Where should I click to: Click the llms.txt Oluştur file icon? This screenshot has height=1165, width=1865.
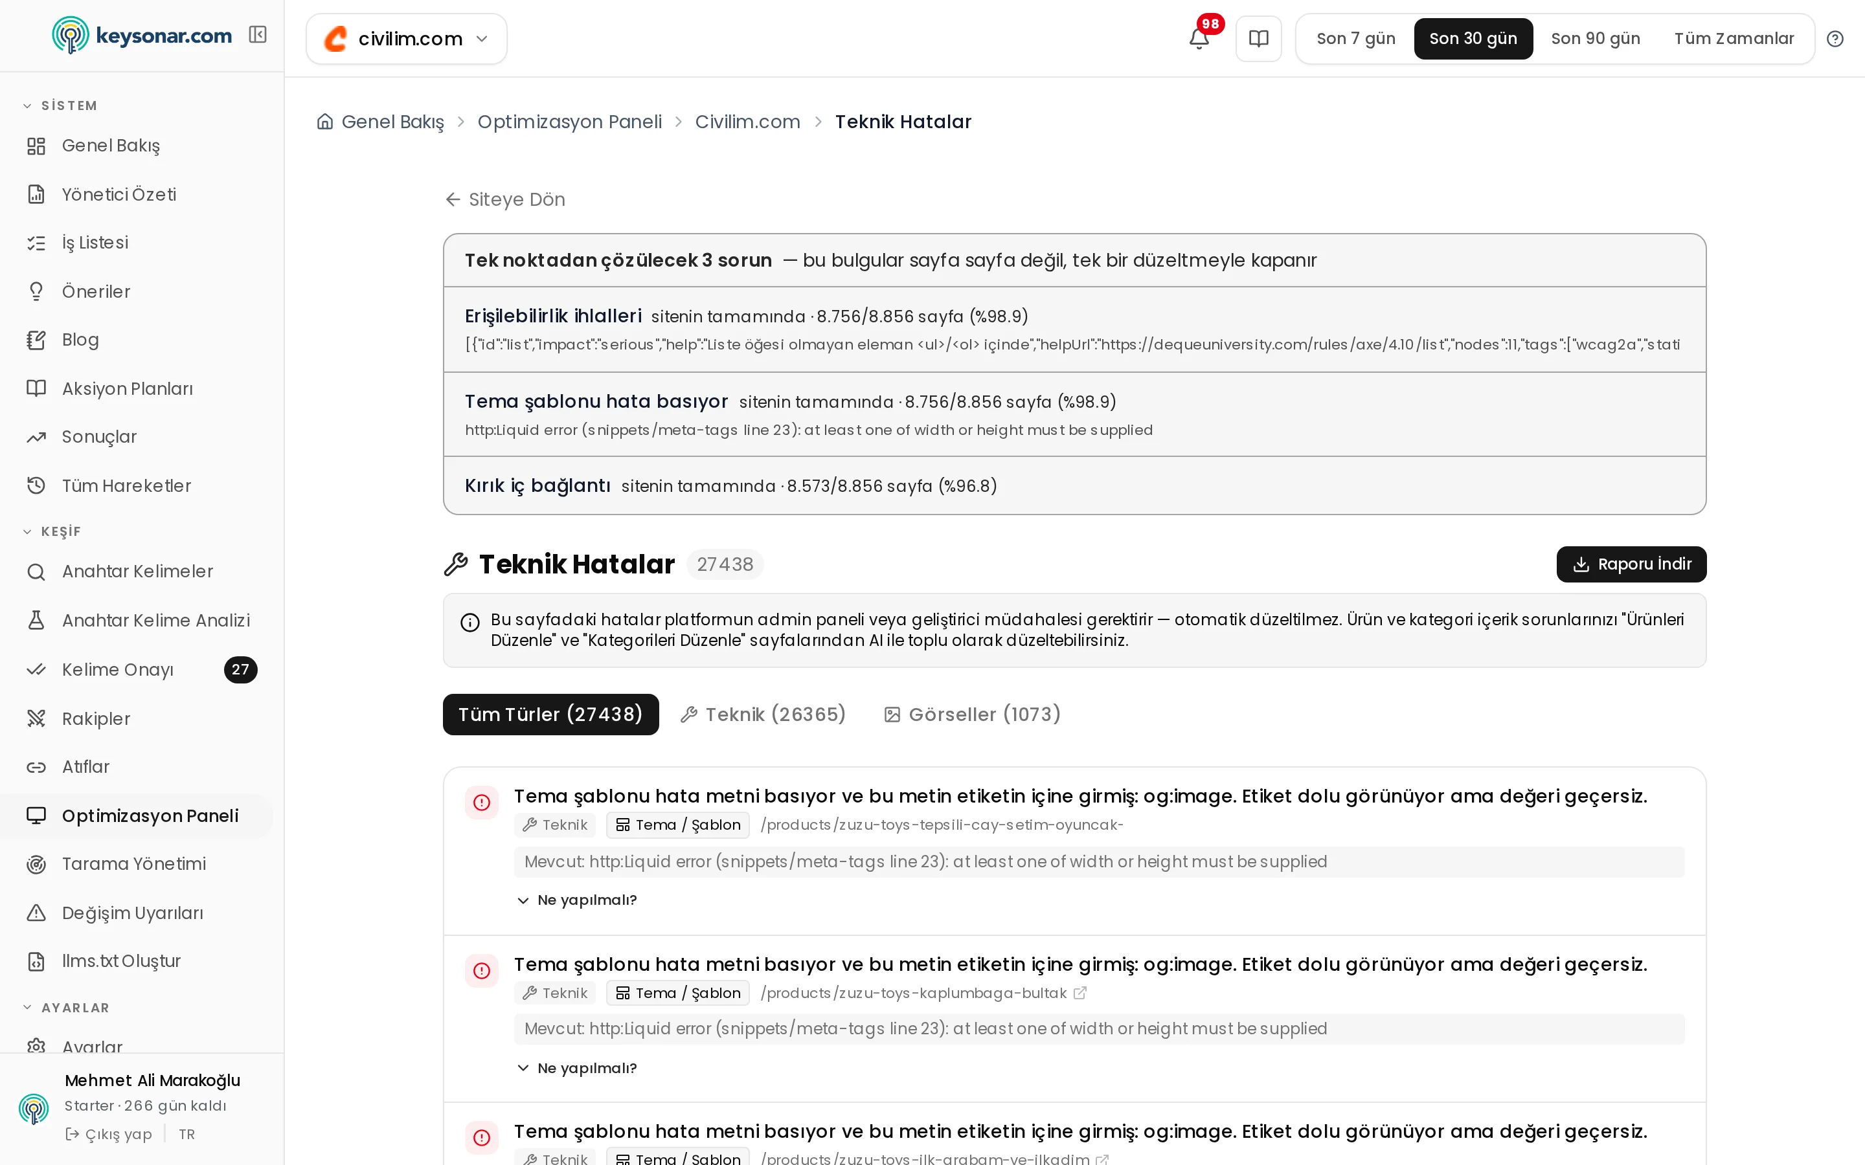[x=36, y=961]
